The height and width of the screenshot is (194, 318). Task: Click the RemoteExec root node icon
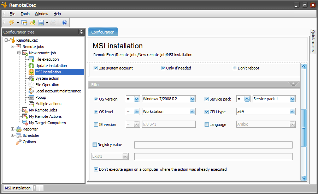pyautogui.click(x=12, y=40)
